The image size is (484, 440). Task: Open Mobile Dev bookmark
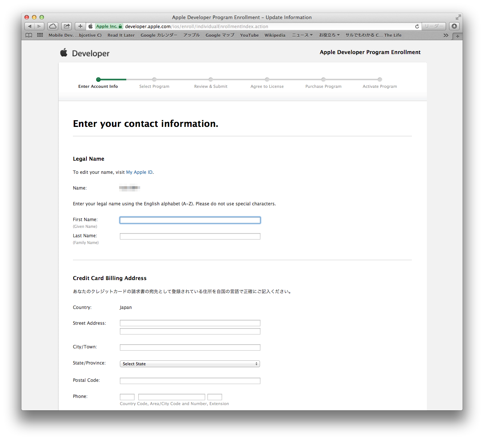75,35
